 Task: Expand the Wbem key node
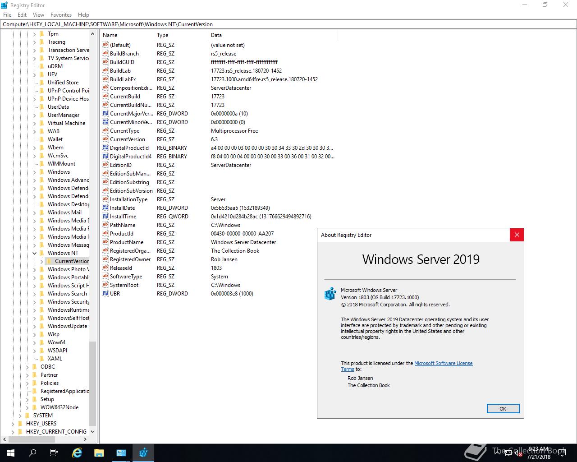pyautogui.click(x=34, y=148)
